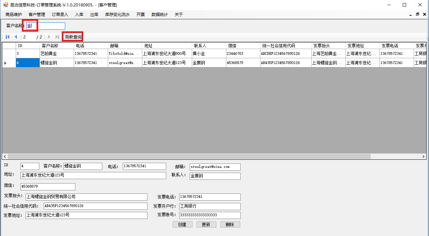Click the 发票电话 input field
429x236 pixels.
coord(210,197)
